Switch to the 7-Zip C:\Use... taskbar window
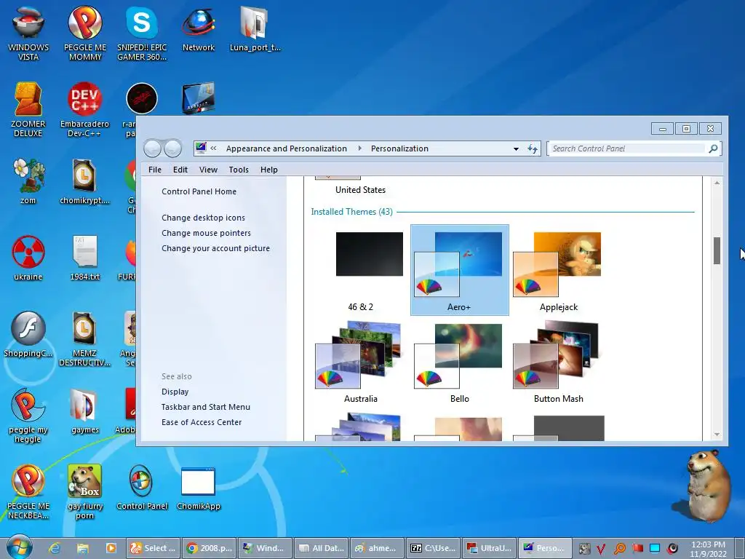 [x=434, y=548]
